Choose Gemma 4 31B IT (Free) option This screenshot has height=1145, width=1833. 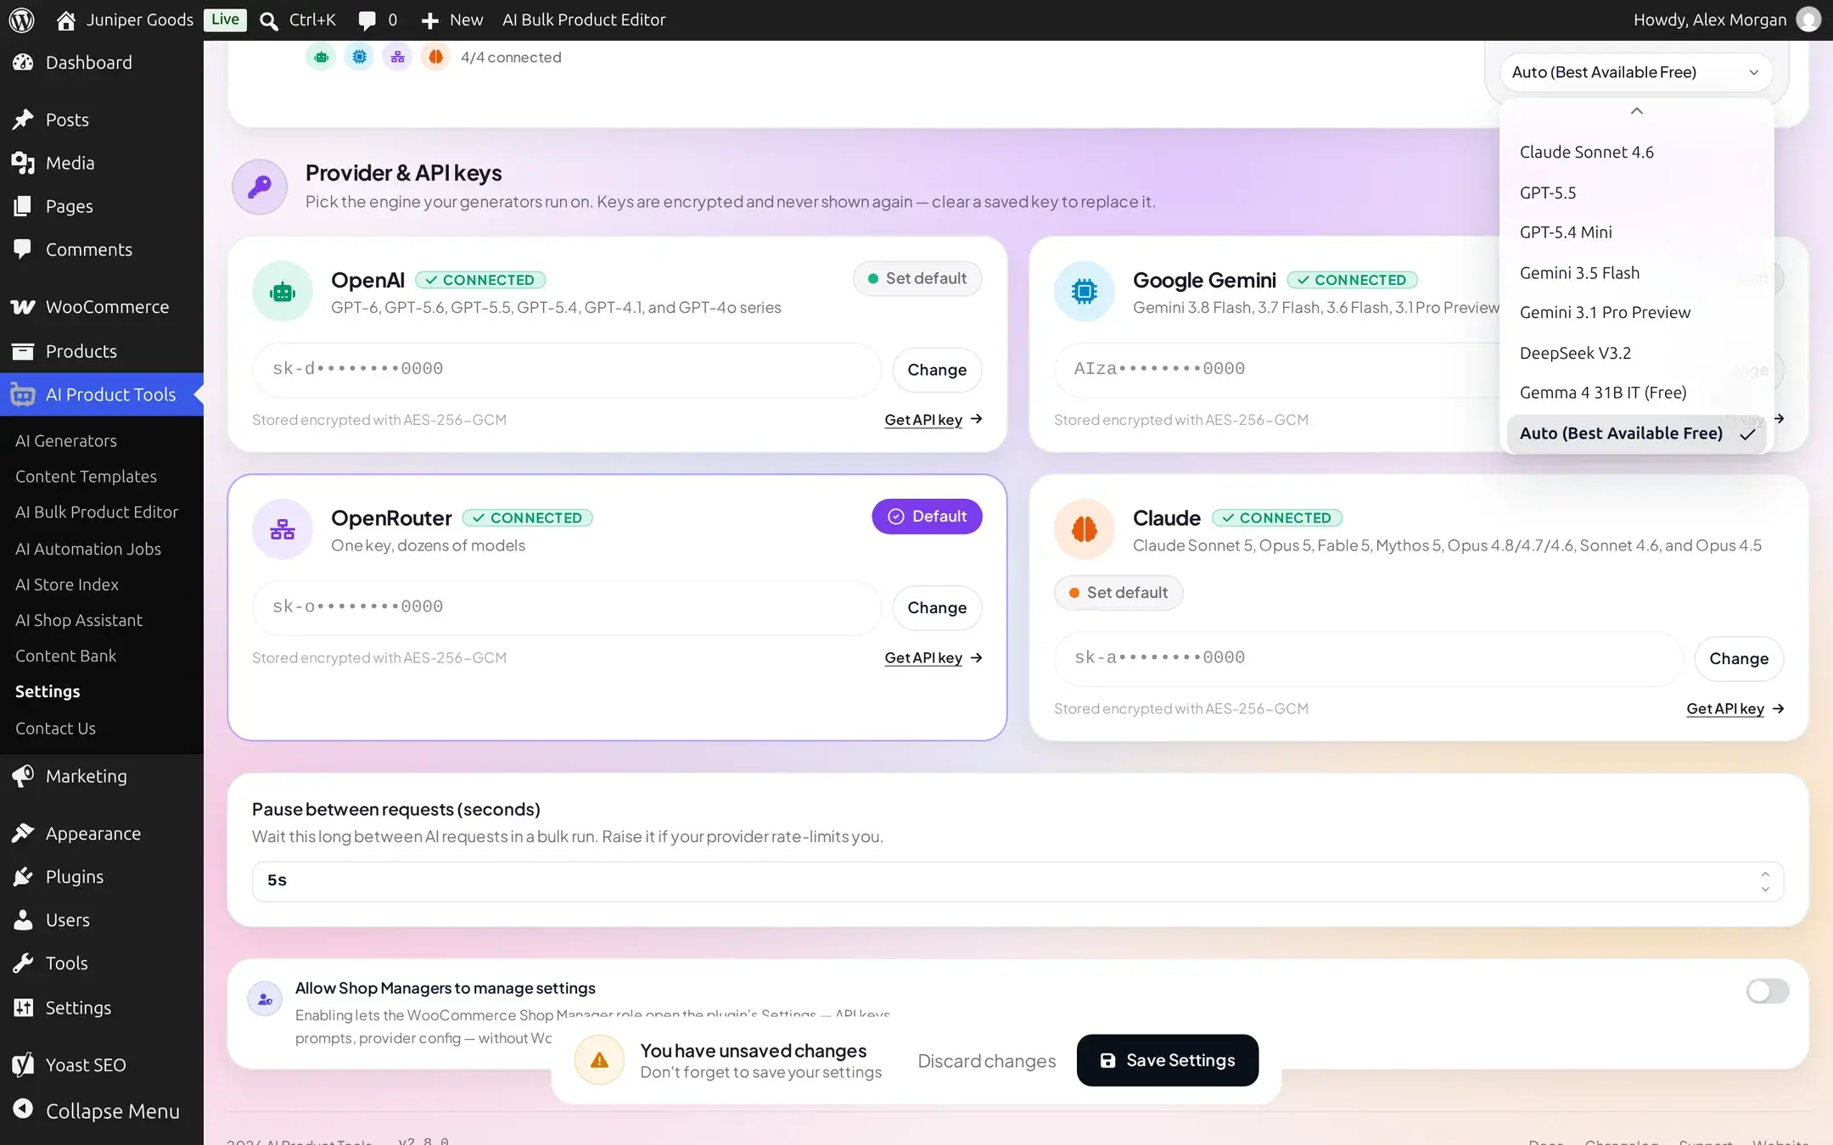[1636, 393]
